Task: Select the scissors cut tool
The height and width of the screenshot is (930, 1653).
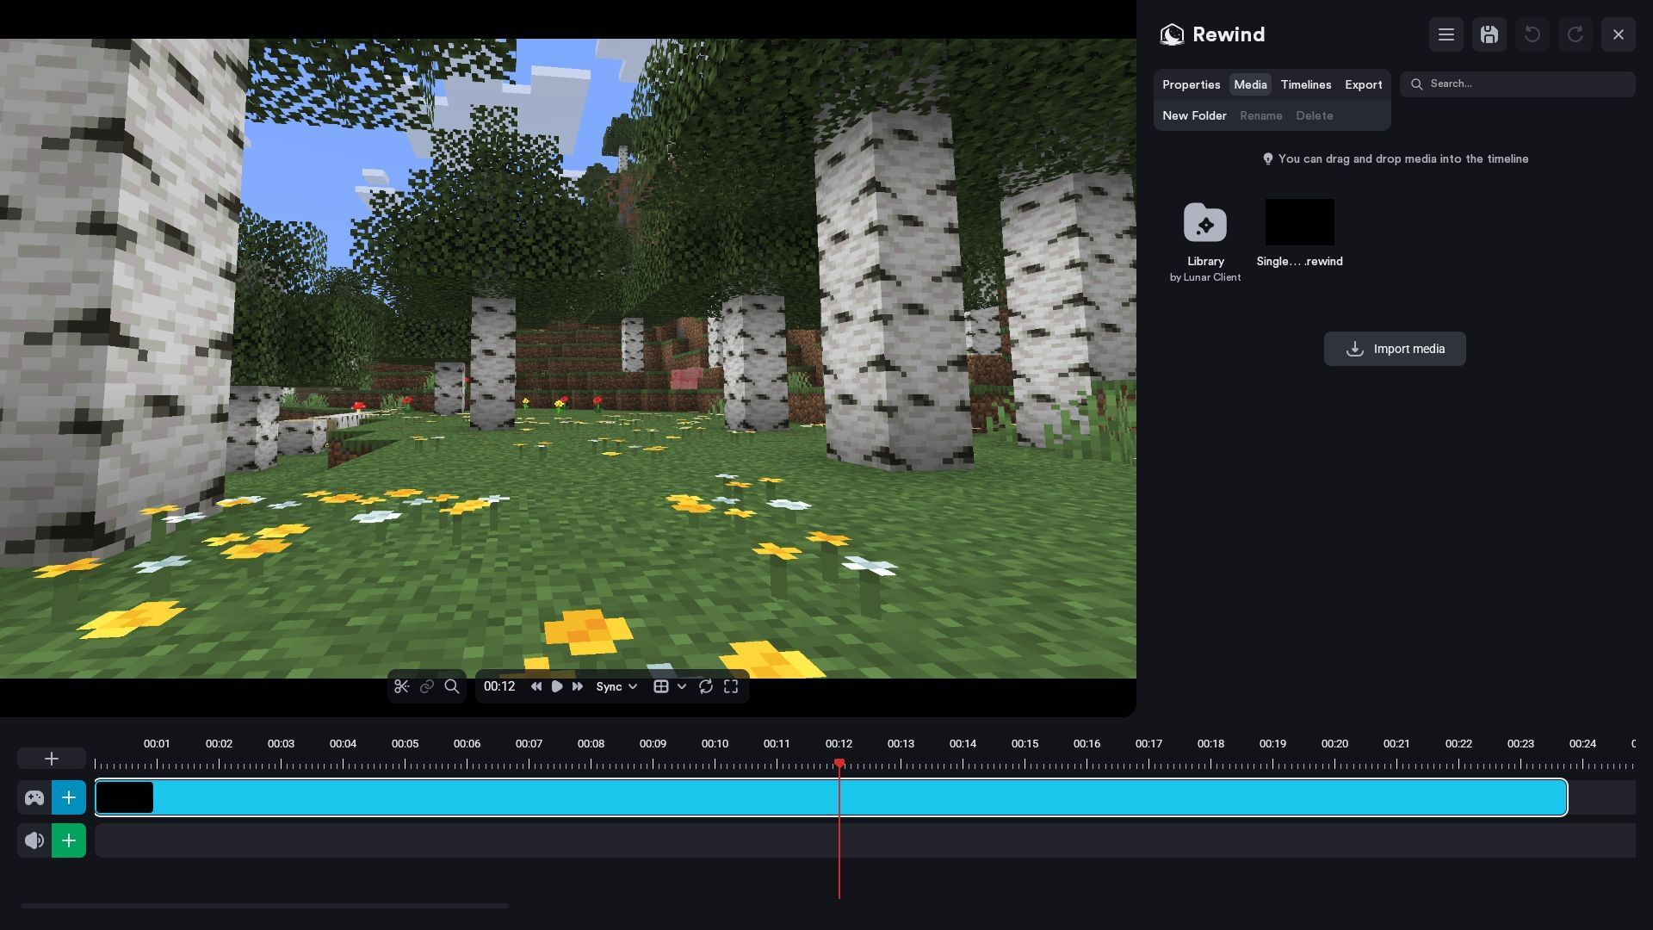Action: coord(401,686)
